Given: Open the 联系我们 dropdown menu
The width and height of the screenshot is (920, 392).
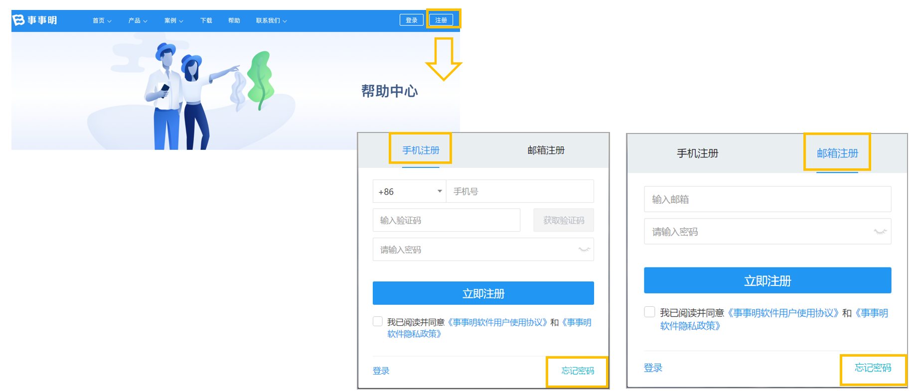Looking at the screenshot, I should [x=271, y=20].
